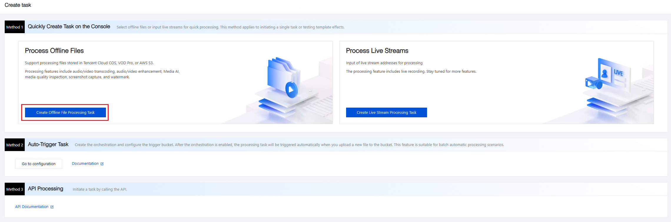Viewport: 671px width, 222px height.
Task: Click the round play icon on the folder
Action: (291, 90)
